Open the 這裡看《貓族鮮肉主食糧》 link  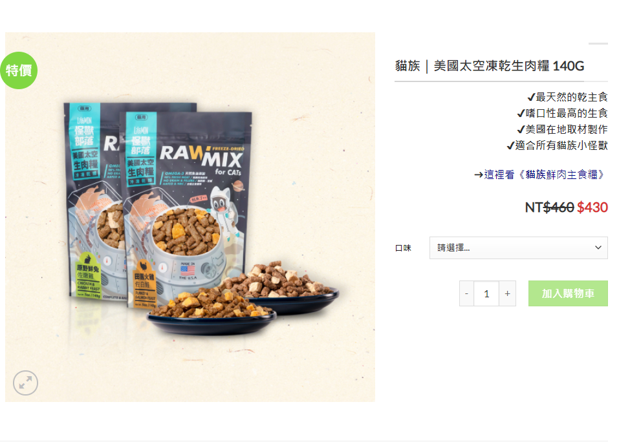point(541,174)
